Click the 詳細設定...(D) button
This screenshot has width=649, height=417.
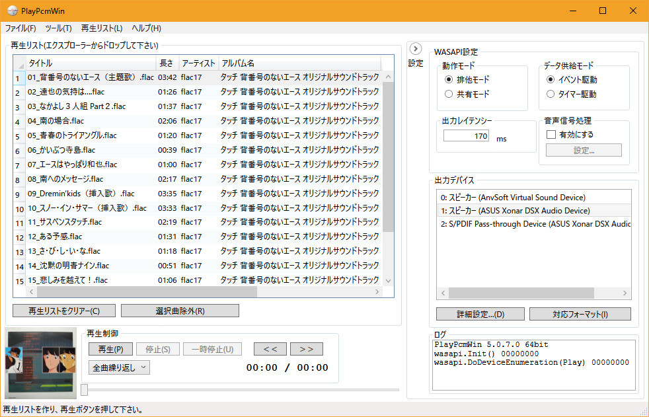pyautogui.click(x=480, y=314)
